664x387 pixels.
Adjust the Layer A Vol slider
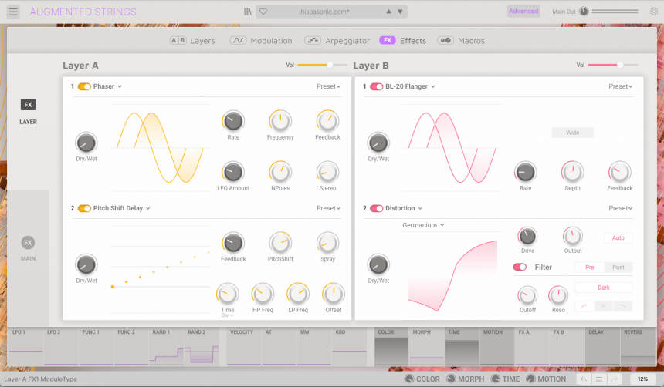tap(322, 65)
